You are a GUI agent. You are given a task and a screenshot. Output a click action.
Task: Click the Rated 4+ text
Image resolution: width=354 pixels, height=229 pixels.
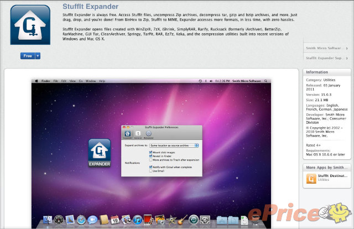(313, 145)
